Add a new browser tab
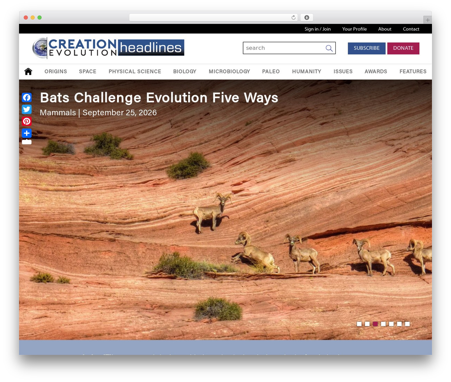This screenshot has height=382, width=451. 427,20
